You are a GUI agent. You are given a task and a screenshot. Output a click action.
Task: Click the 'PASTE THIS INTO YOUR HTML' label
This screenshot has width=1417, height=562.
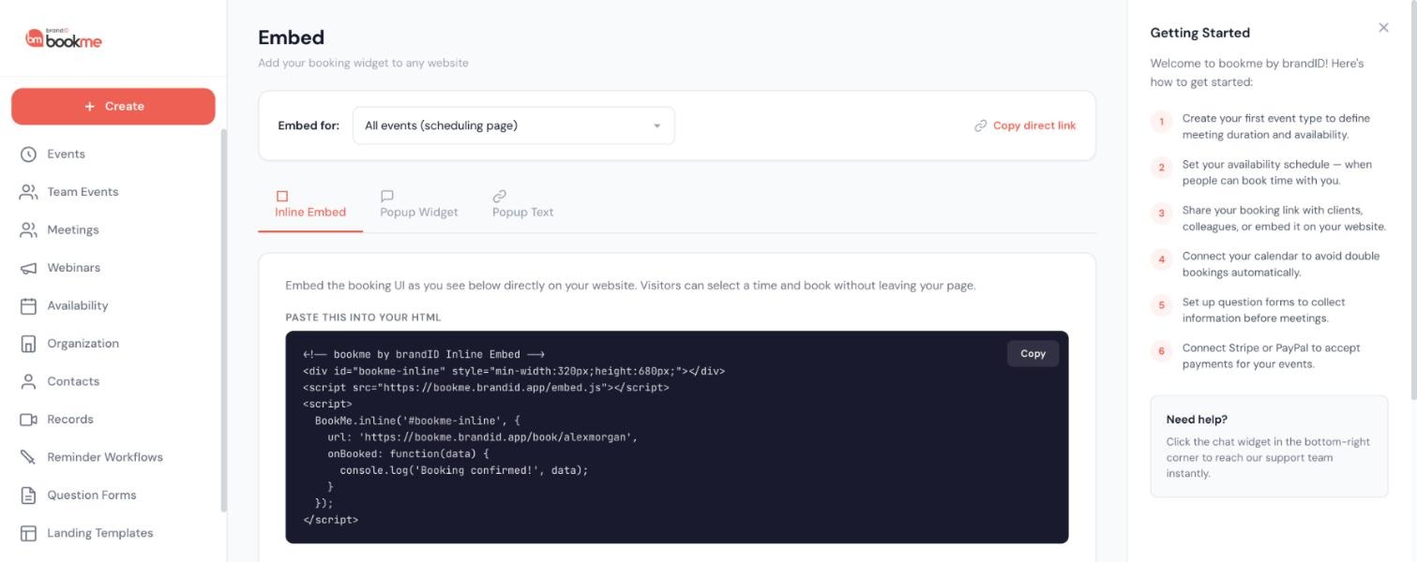[x=363, y=318]
